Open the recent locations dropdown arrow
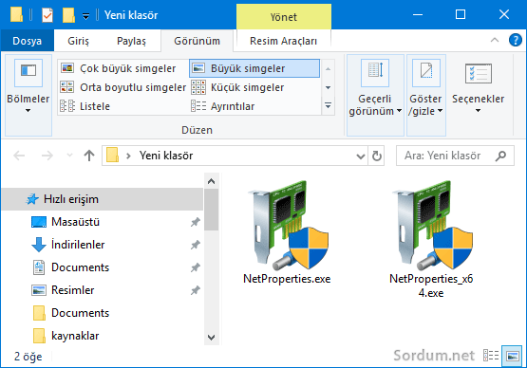This screenshot has width=527, height=368. 69,156
